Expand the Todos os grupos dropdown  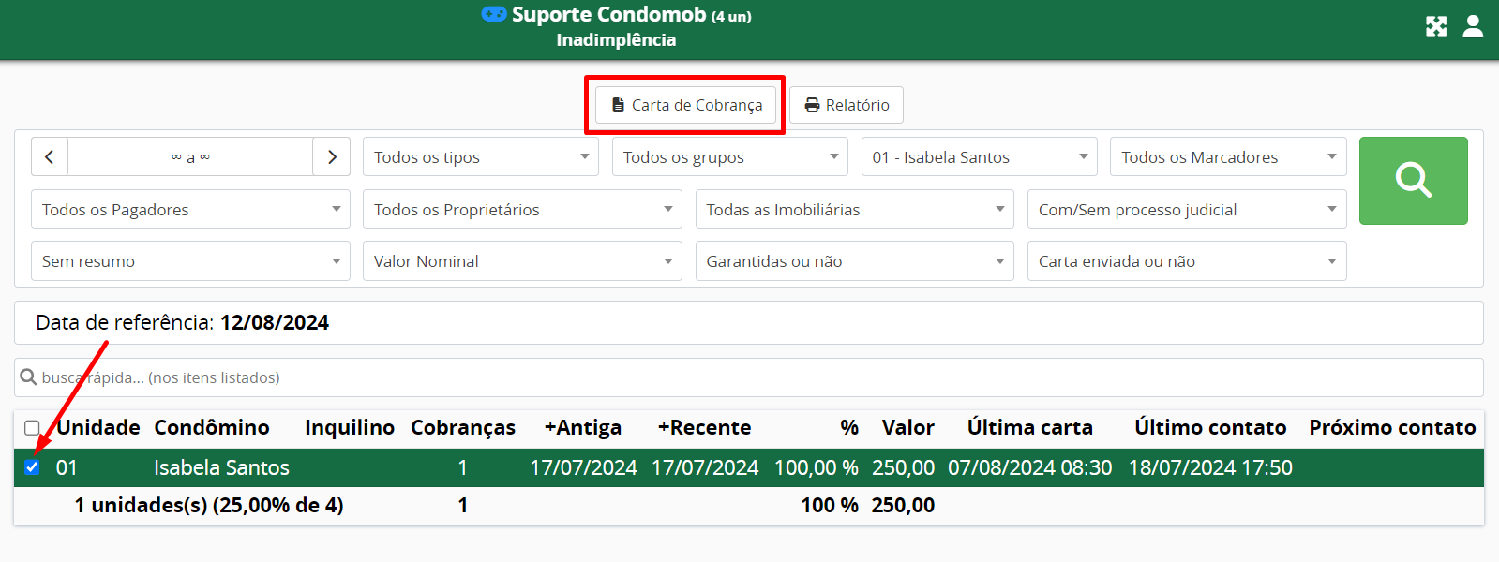(x=729, y=157)
